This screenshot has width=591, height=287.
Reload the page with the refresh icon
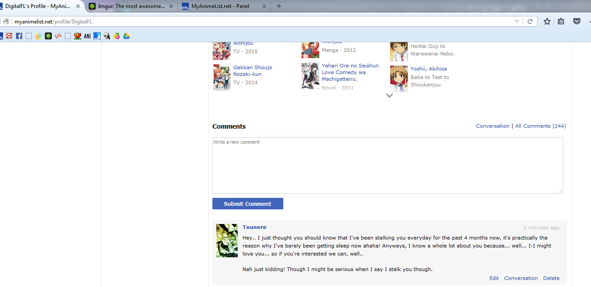pos(529,21)
